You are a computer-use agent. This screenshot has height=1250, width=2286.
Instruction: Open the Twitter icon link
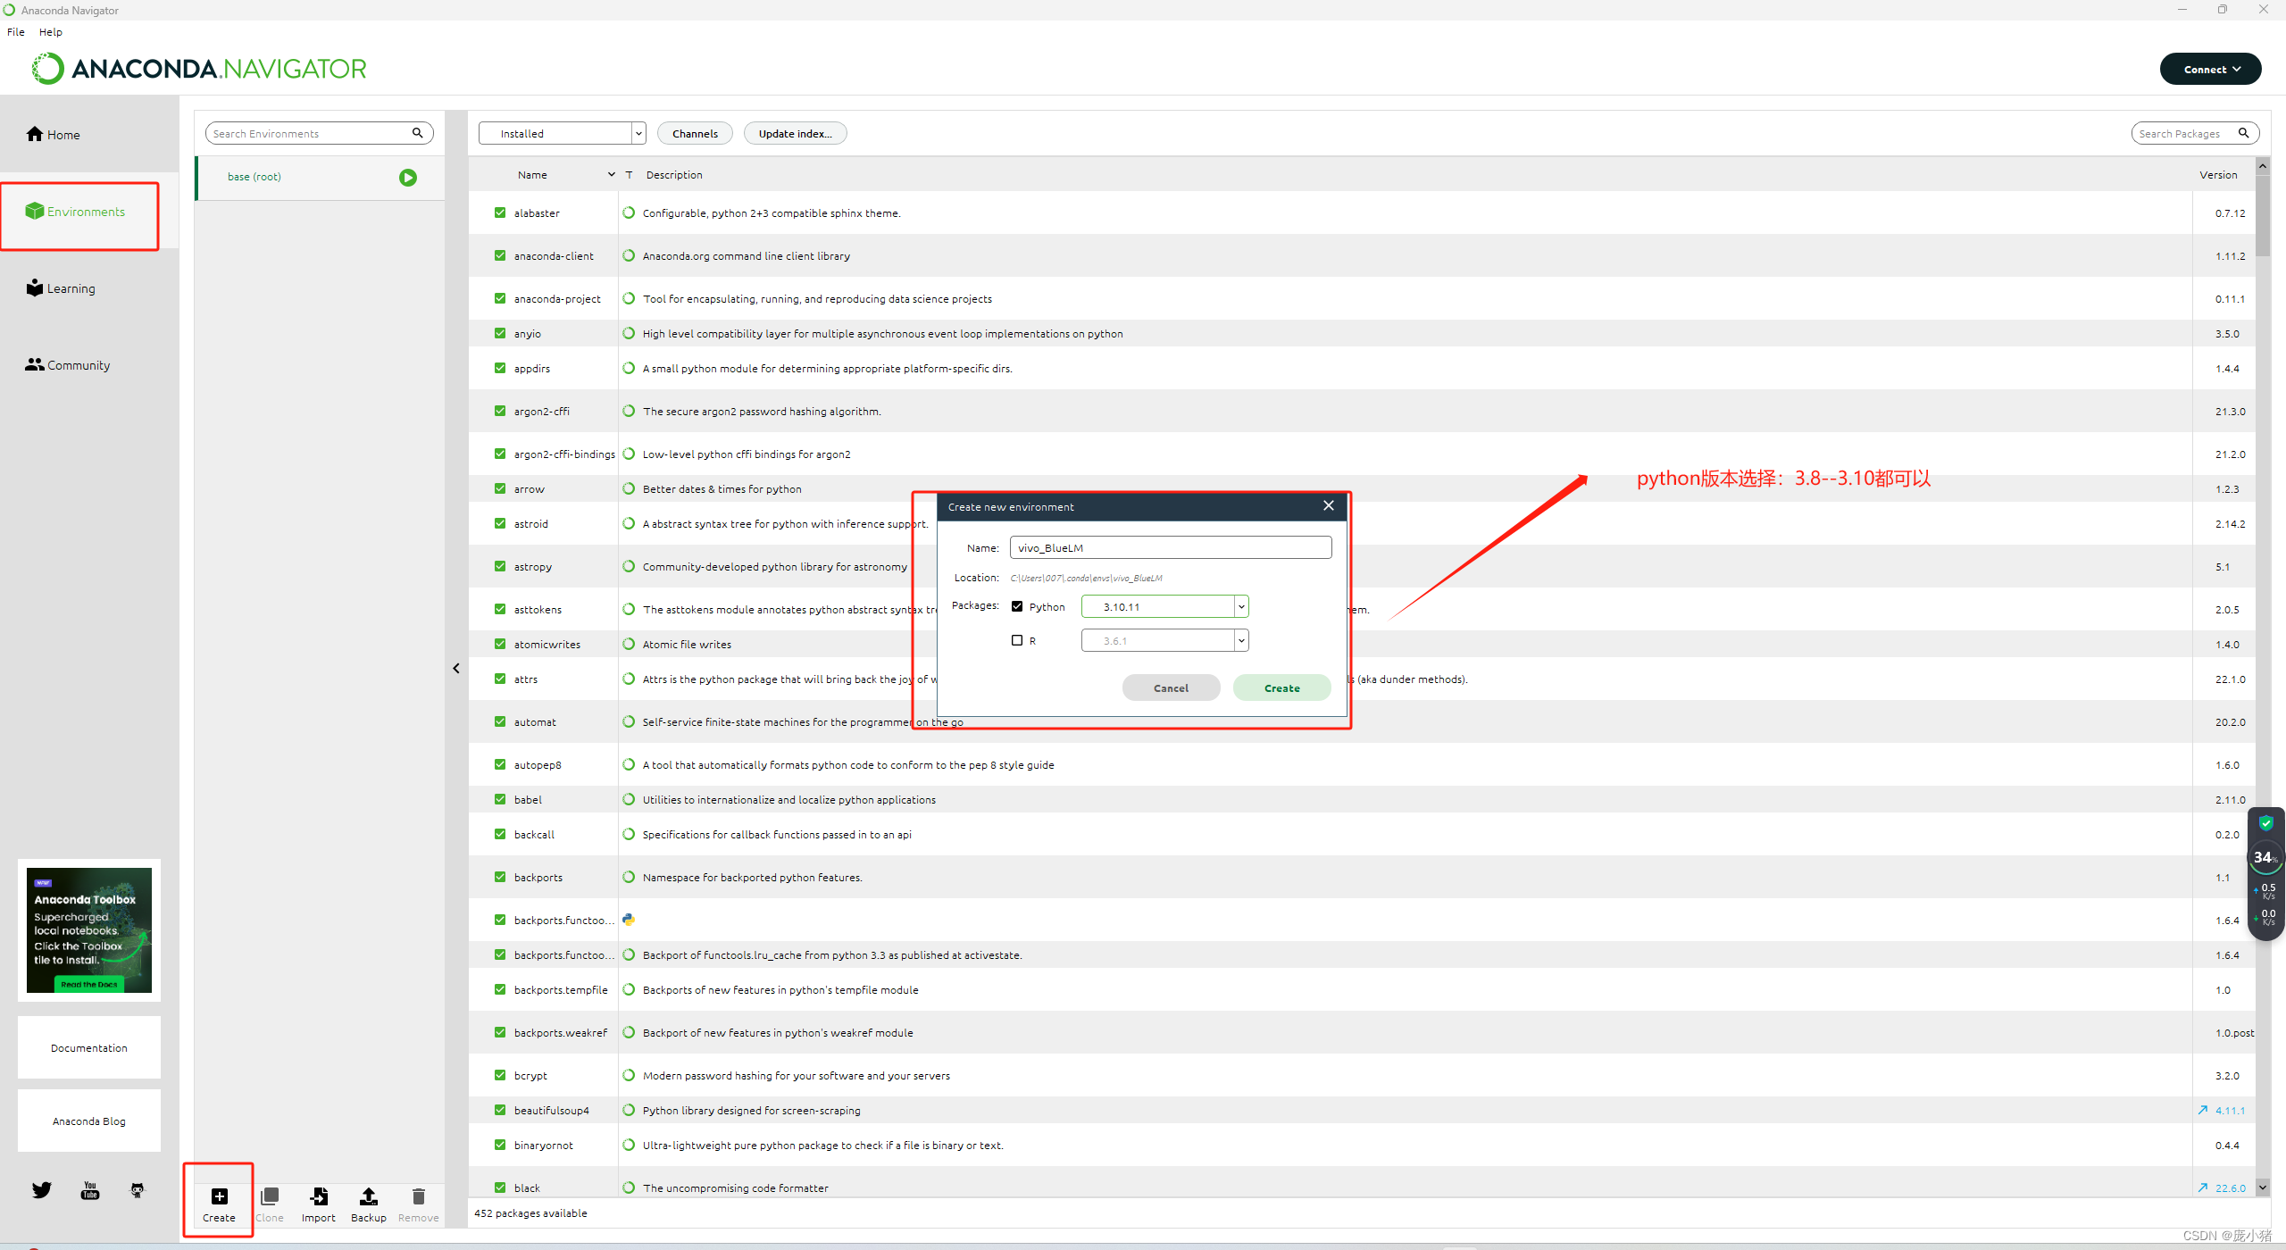click(x=42, y=1190)
